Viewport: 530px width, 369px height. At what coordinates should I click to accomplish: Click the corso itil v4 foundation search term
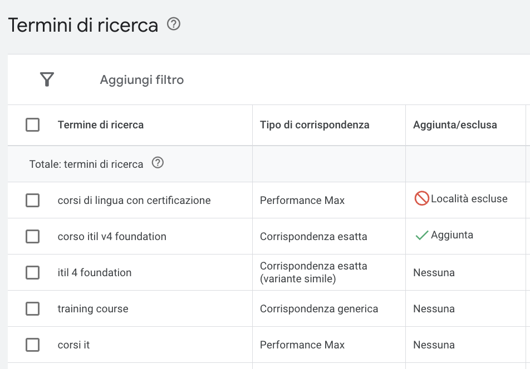pos(112,236)
